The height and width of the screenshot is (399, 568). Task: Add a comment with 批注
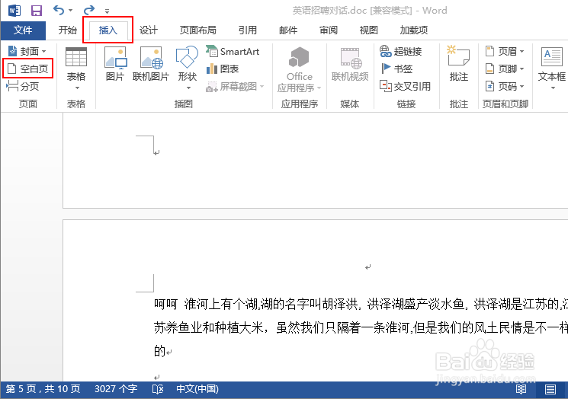pyautogui.click(x=459, y=64)
